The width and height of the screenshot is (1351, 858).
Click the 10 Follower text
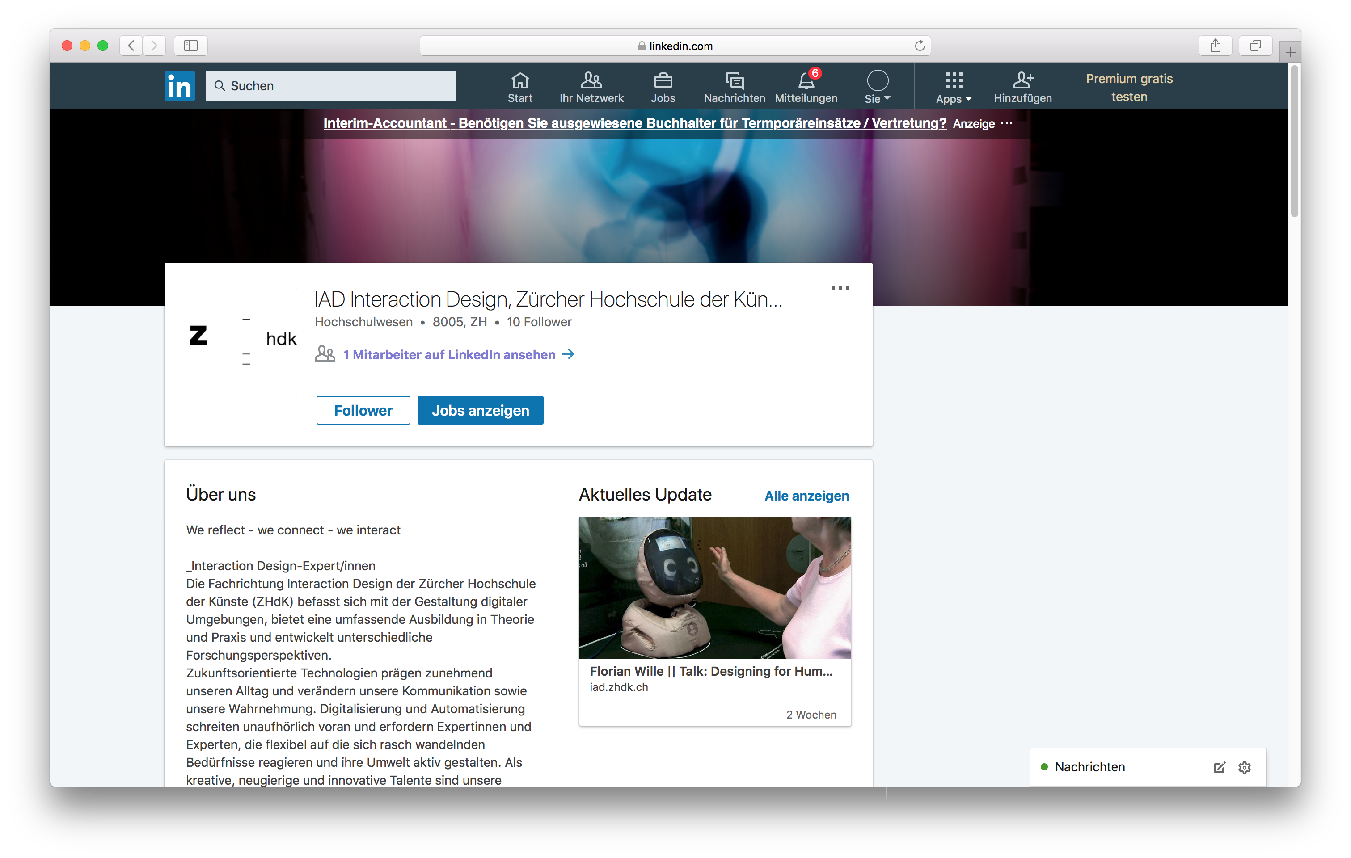click(x=539, y=322)
